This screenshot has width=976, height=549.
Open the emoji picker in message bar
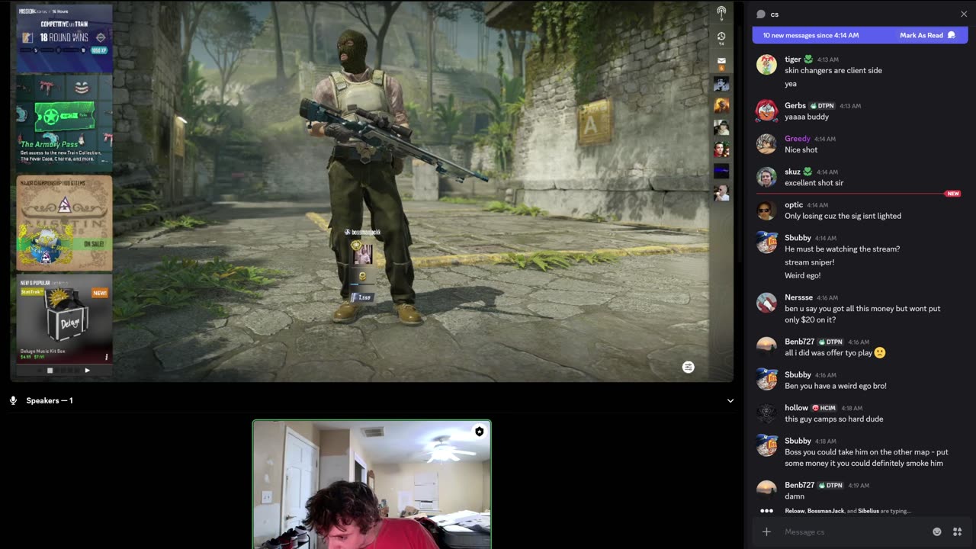tap(937, 531)
